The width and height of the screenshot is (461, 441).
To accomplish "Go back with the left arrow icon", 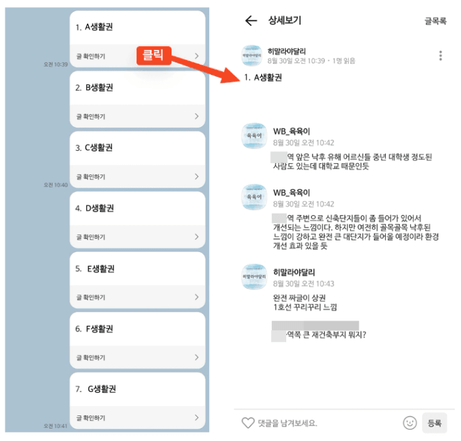I will tap(251, 20).
